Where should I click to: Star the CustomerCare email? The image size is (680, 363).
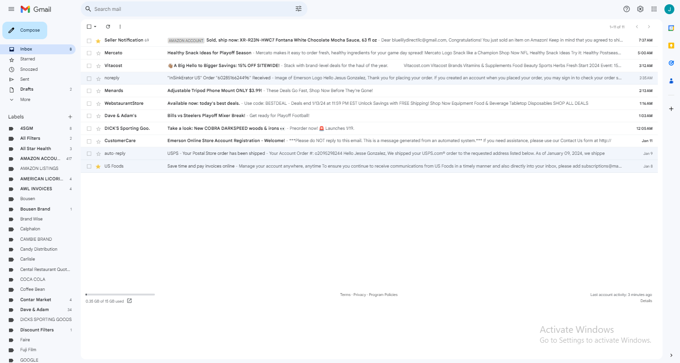click(x=98, y=141)
